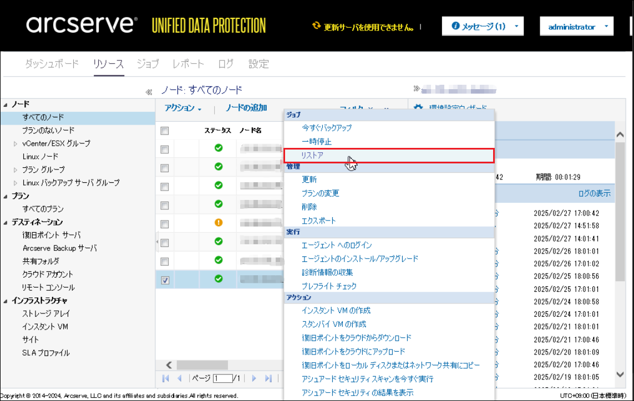Check the seventh node row checkbox
Screen dimensions: 634x401
point(165,261)
